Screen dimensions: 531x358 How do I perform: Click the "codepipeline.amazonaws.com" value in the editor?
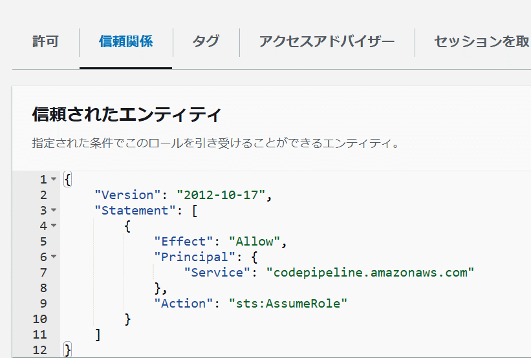pyautogui.click(x=370, y=273)
